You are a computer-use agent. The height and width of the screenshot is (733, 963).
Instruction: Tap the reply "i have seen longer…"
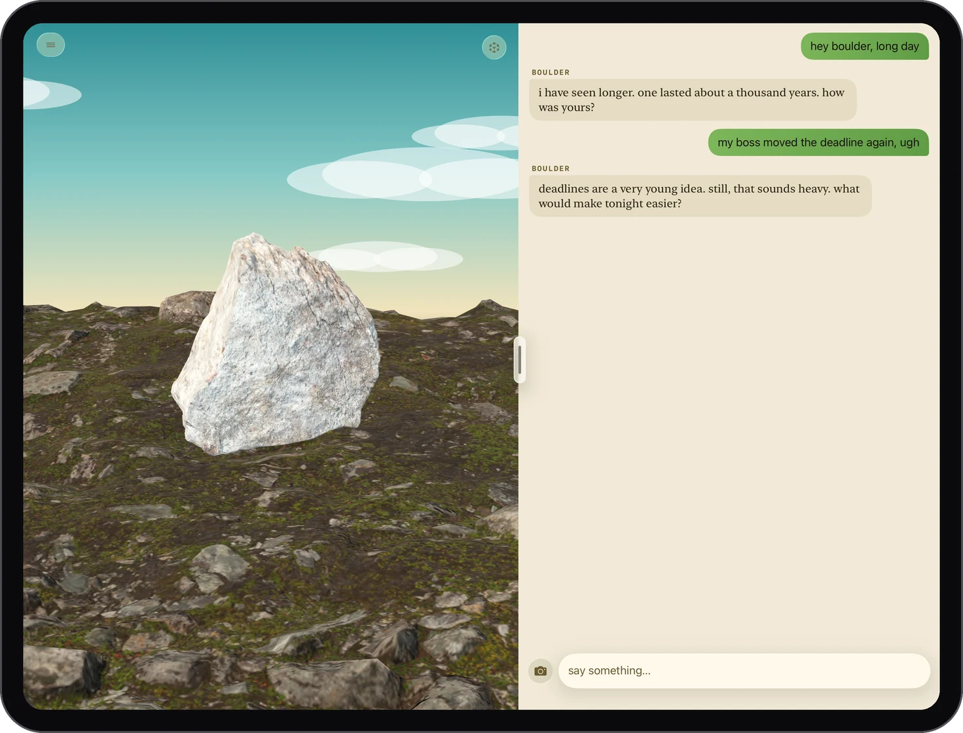coord(693,100)
